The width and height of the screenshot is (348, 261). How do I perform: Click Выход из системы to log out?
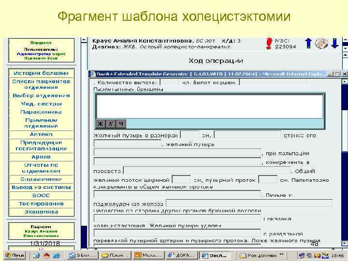click(41, 188)
